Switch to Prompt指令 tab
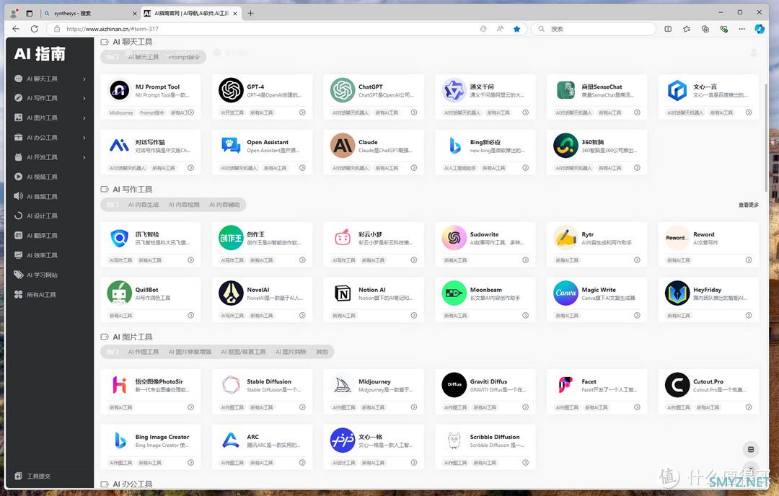The width and height of the screenshot is (779, 496). [184, 57]
